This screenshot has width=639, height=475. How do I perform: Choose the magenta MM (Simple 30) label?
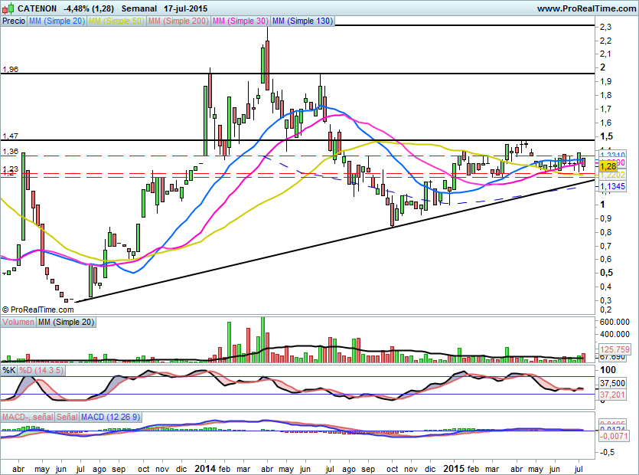[240, 21]
